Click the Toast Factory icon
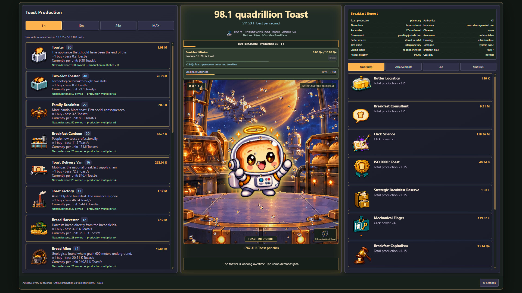The height and width of the screenshot is (293, 522). [39, 199]
